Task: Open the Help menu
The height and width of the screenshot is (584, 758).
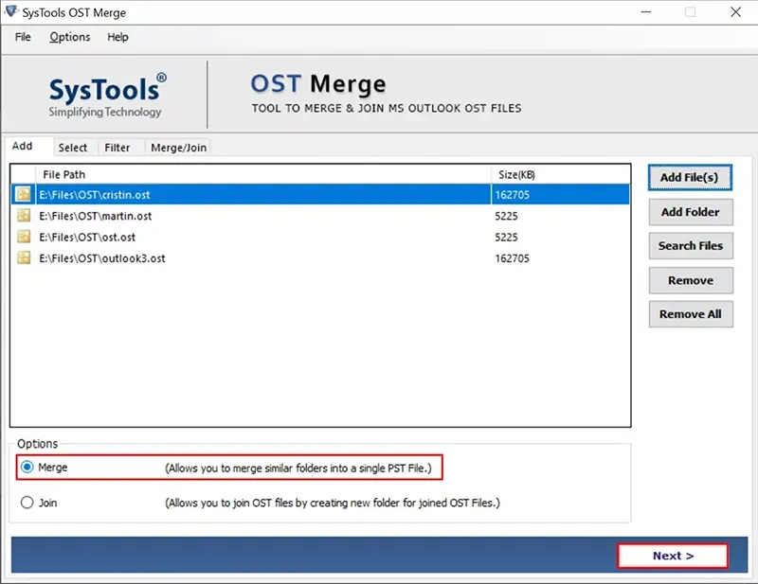Action: (x=117, y=37)
